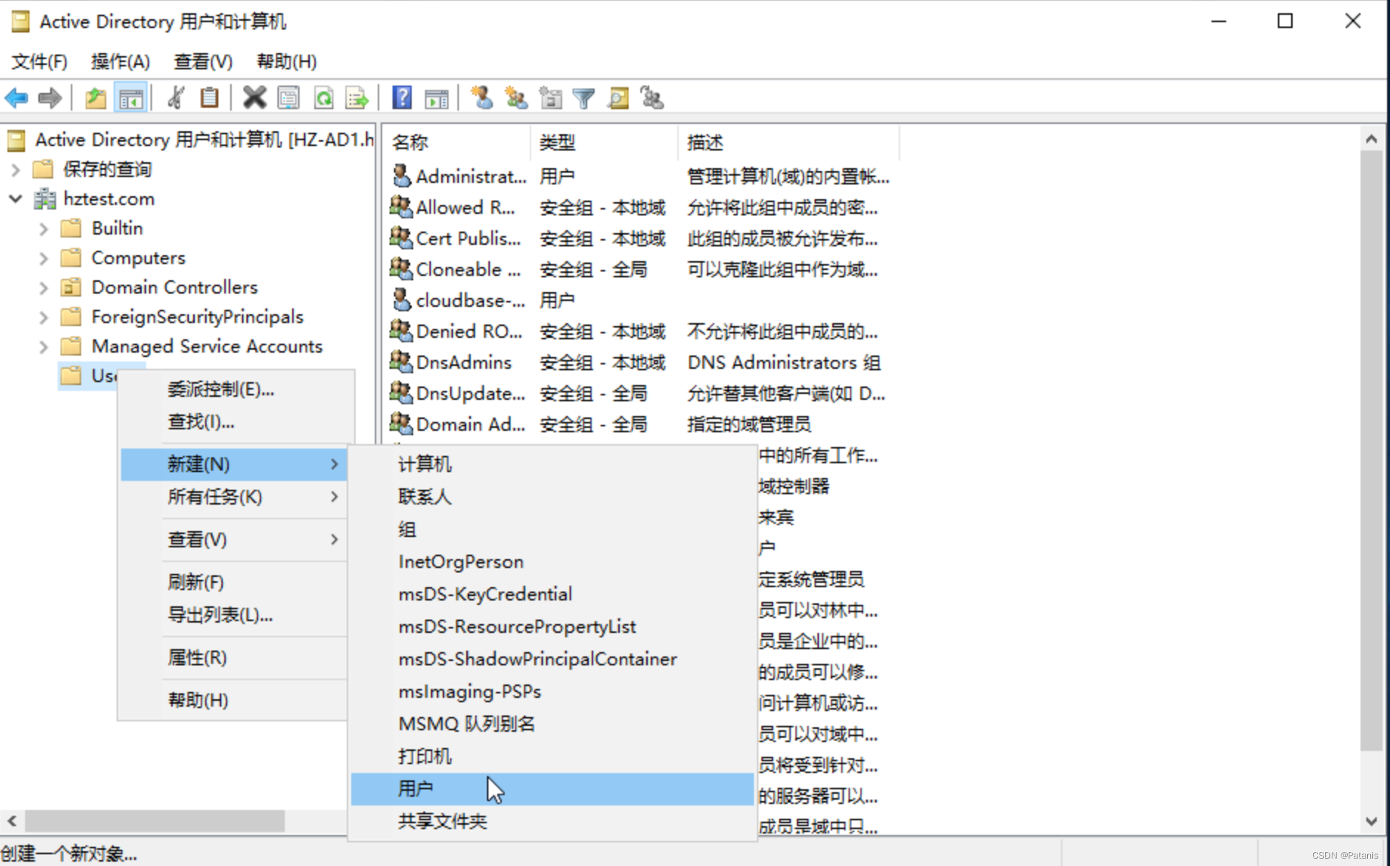Select msDS-KeyCredential in the submenu

tap(552, 594)
